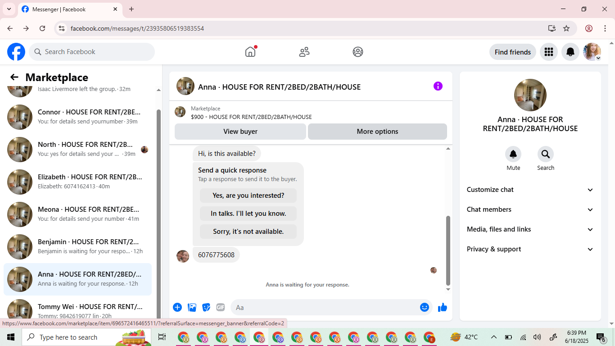Go to the Facebook Home icon
The image size is (615, 346).
tap(250, 52)
